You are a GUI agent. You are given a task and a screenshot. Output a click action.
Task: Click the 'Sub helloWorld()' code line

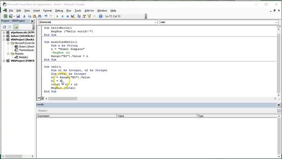[x=58, y=28]
